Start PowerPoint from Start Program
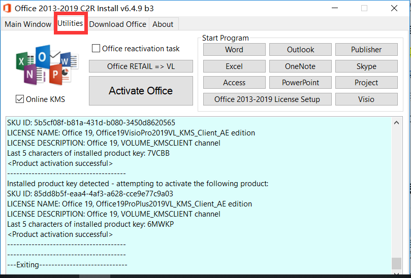The height and width of the screenshot is (278, 411). pyautogui.click(x=300, y=83)
